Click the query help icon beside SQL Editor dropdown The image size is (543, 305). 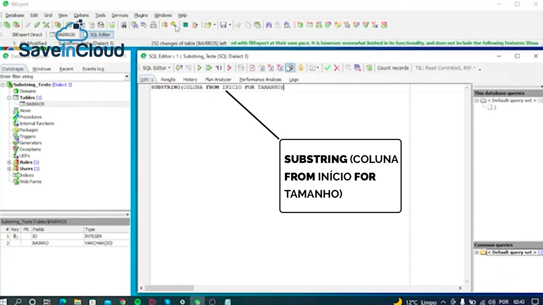click(179, 68)
